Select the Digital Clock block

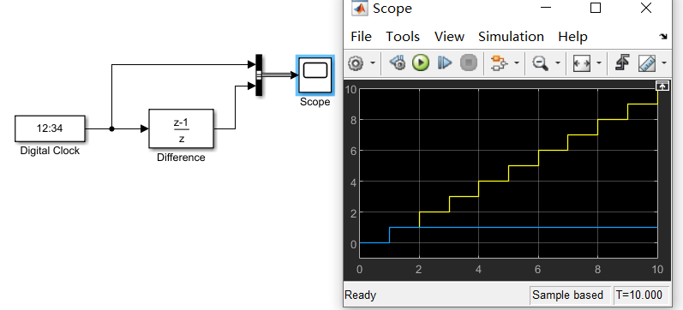click(50, 128)
